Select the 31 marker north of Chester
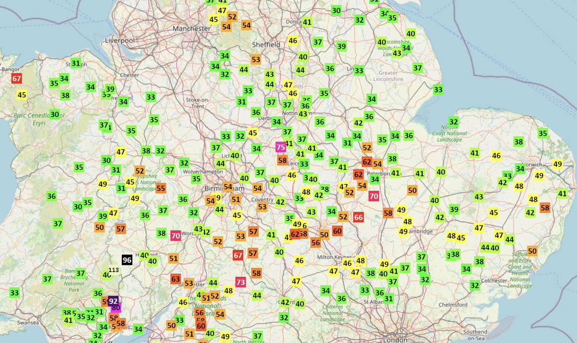Screen dimensions: 577x343 tap(76, 63)
